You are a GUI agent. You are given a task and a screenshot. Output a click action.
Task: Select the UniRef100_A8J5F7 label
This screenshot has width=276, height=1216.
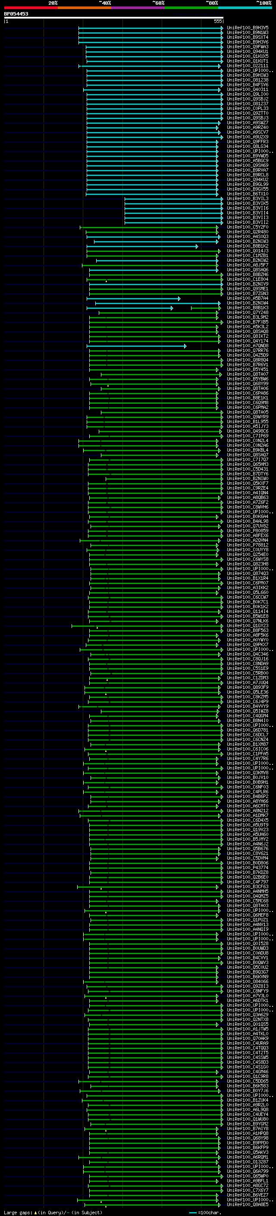[248, 265]
